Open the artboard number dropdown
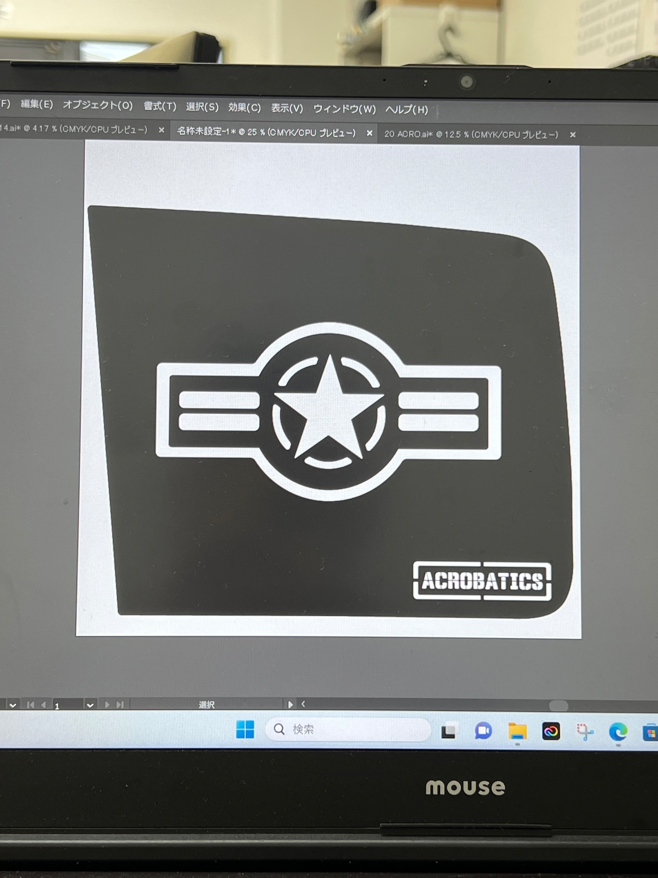 (x=90, y=705)
